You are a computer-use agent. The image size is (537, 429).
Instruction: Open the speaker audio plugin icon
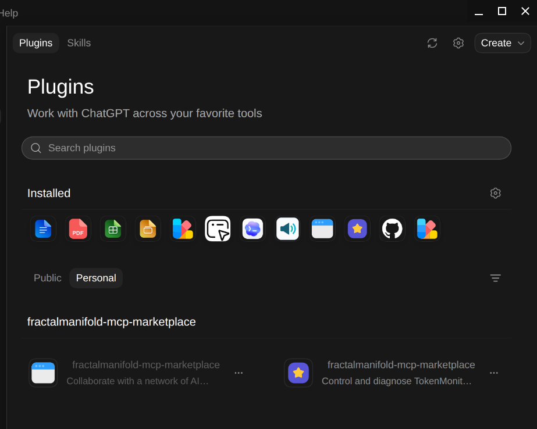click(x=287, y=228)
